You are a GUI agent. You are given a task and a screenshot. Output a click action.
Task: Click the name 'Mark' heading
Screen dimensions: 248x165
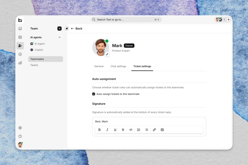(x=117, y=45)
